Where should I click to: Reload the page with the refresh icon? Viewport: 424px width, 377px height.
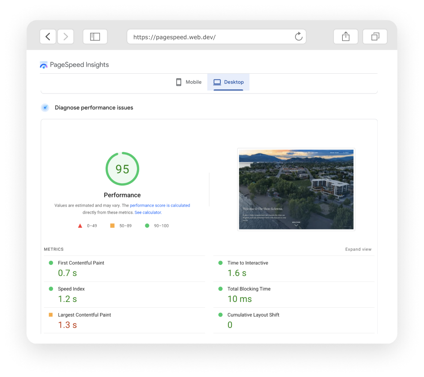[x=299, y=37]
